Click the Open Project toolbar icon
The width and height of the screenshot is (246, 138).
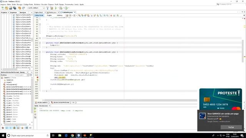pos(10,8)
